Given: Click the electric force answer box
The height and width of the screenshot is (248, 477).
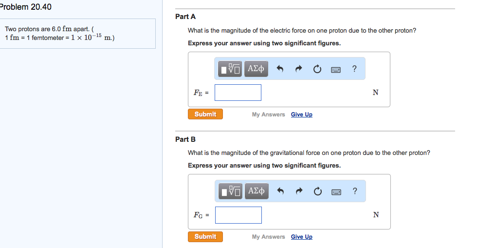Looking at the screenshot, I should pyautogui.click(x=238, y=93).
